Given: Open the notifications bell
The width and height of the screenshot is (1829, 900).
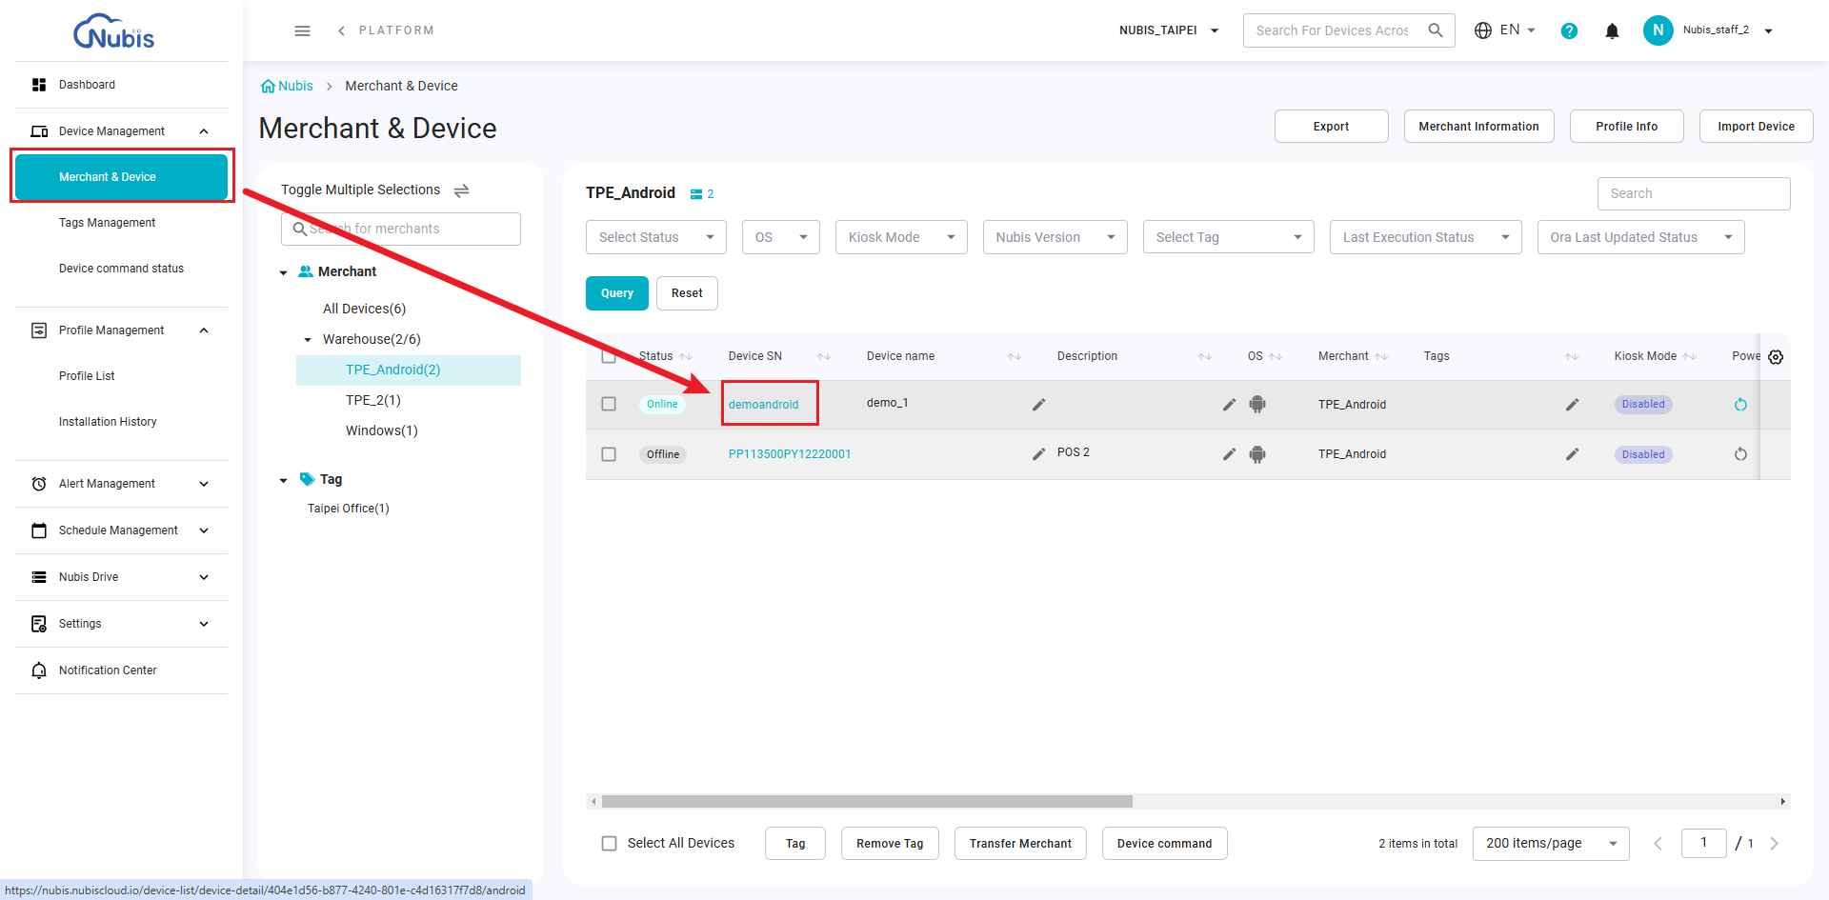Looking at the screenshot, I should point(1612,30).
